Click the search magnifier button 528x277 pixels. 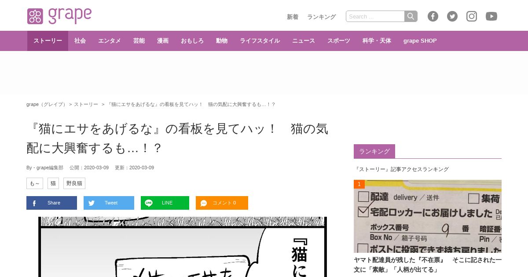[411, 16]
